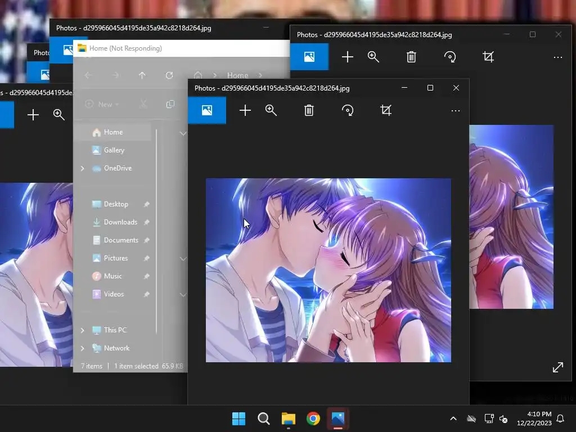Click '7 items' in the Explorer status bar
The height and width of the screenshot is (432, 576).
[92, 366]
